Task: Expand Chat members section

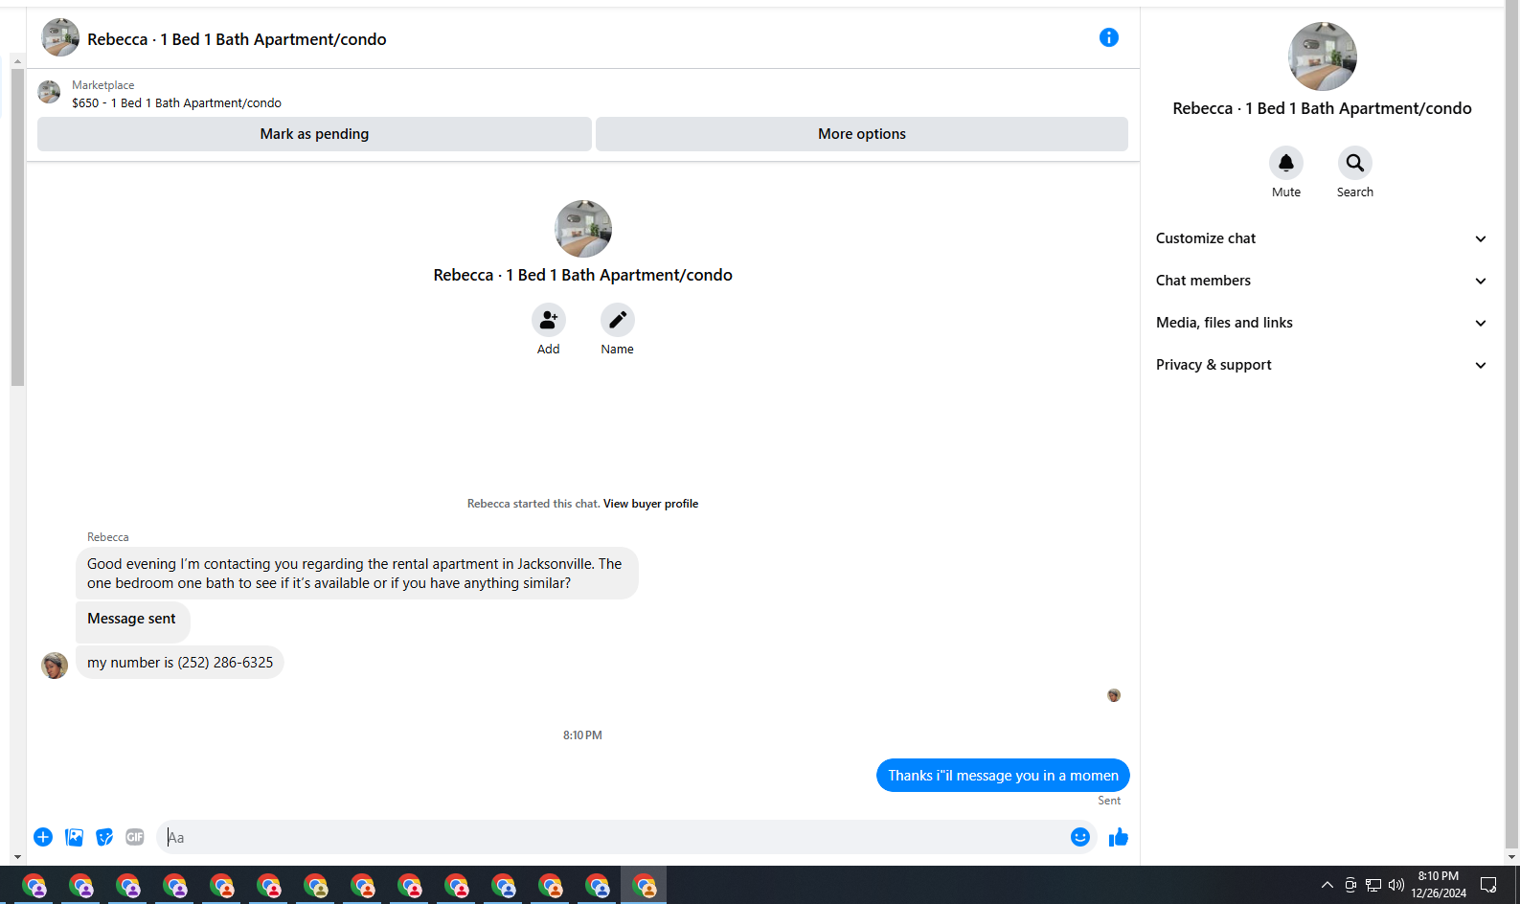Action: 1322,281
